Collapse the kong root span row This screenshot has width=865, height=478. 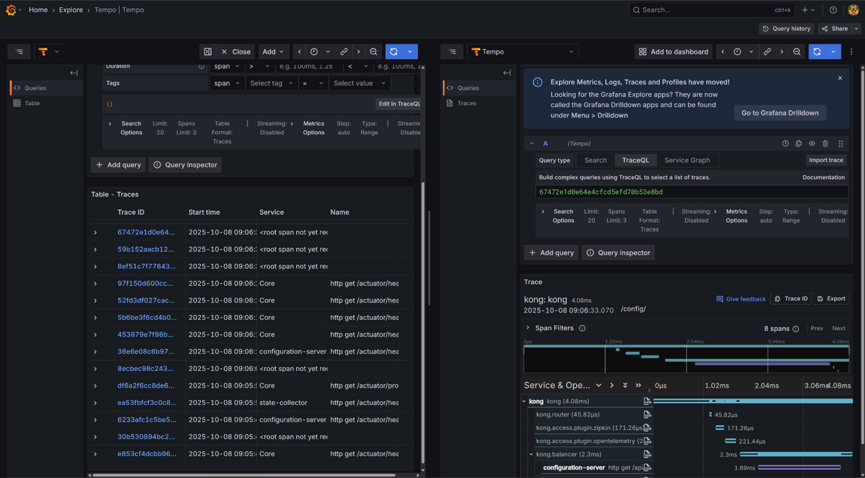524,401
